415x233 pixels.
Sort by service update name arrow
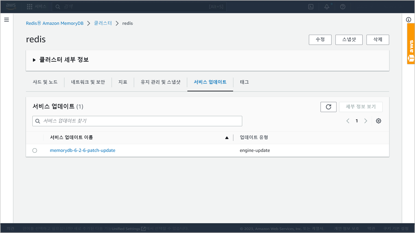pyautogui.click(x=227, y=138)
